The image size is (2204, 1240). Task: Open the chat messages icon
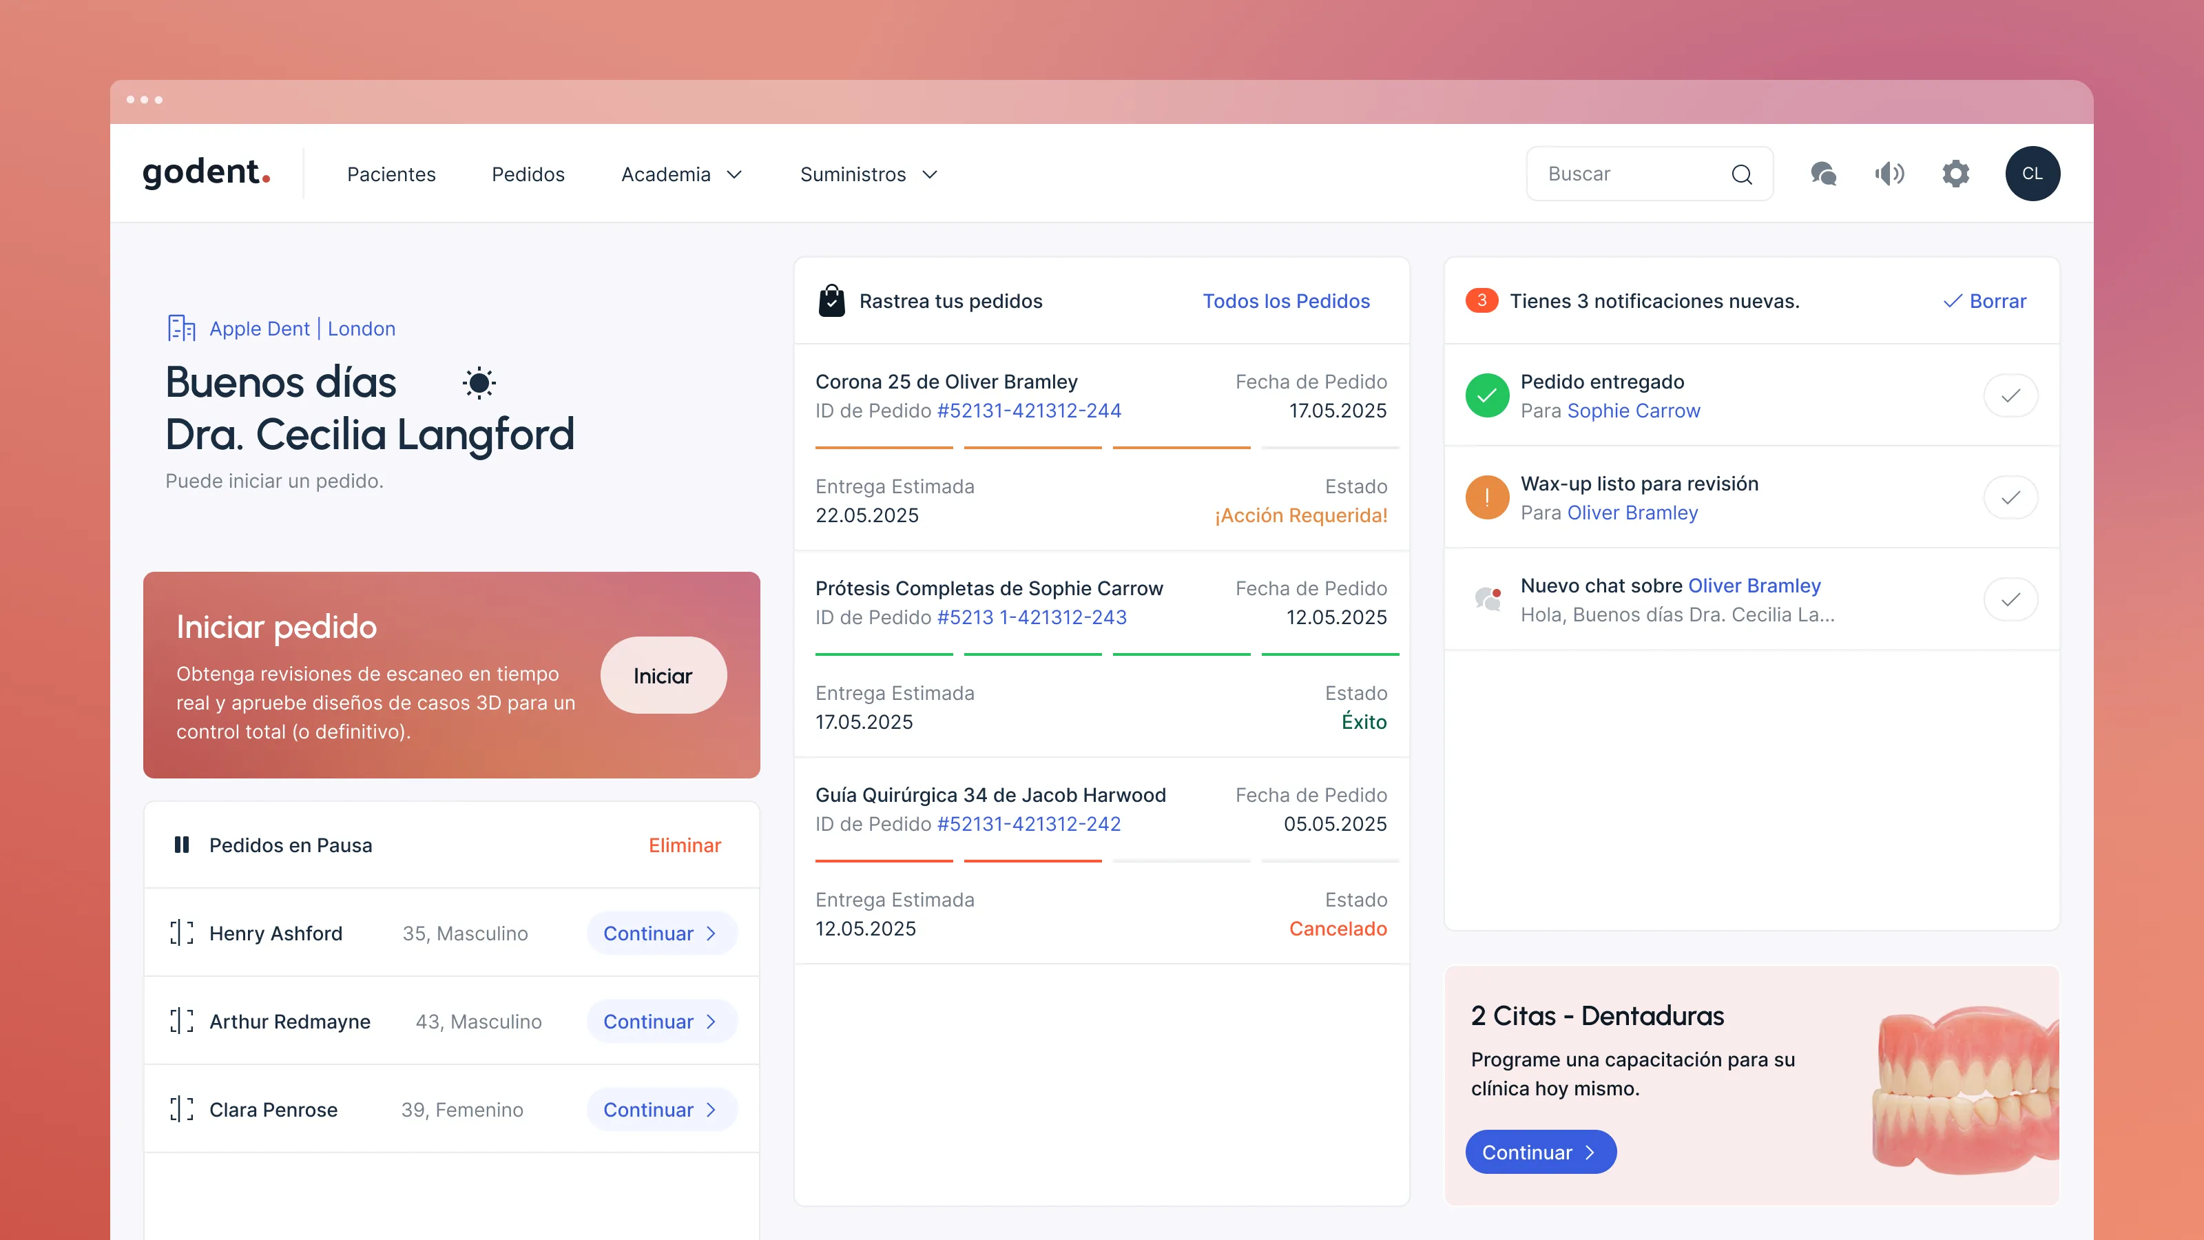coord(1823,174)
